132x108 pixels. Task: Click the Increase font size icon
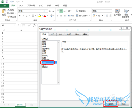coord(50,11)
